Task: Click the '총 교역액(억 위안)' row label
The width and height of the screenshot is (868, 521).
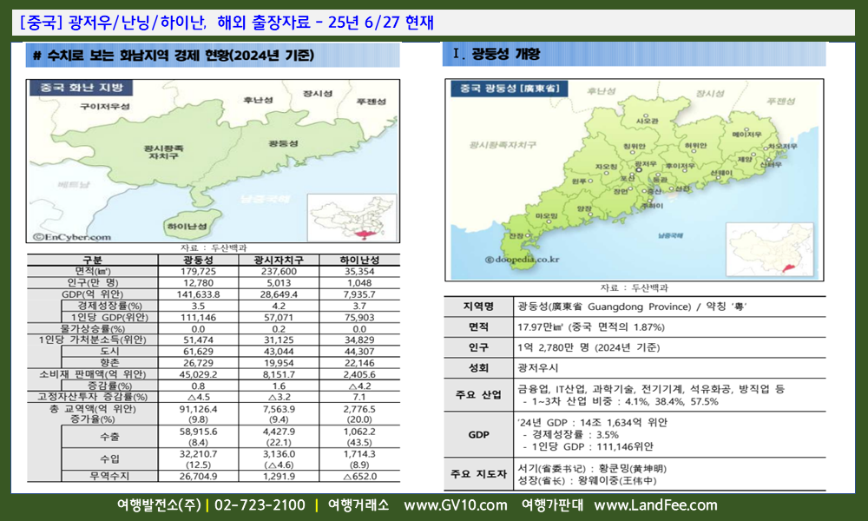Action: (93, 409)
